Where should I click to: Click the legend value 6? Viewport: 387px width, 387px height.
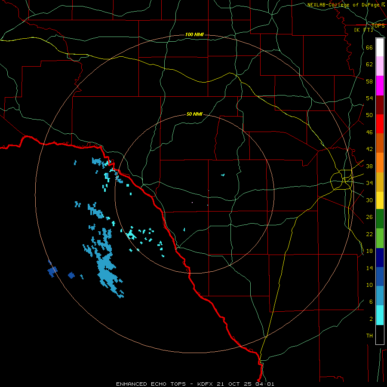click(x=371, y=302)
